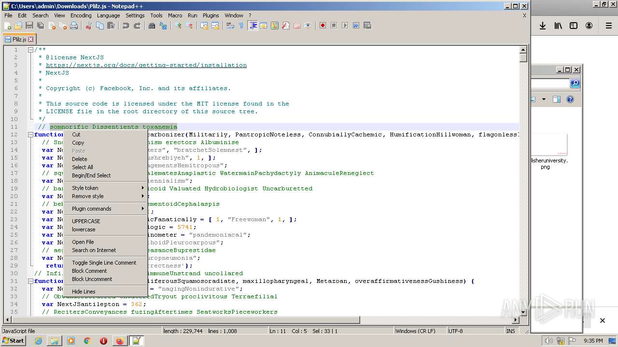The width and height of the screenshot is (618, 347).
Task: Open Firefox downloads arrow icon
Action: coord(543,26)
